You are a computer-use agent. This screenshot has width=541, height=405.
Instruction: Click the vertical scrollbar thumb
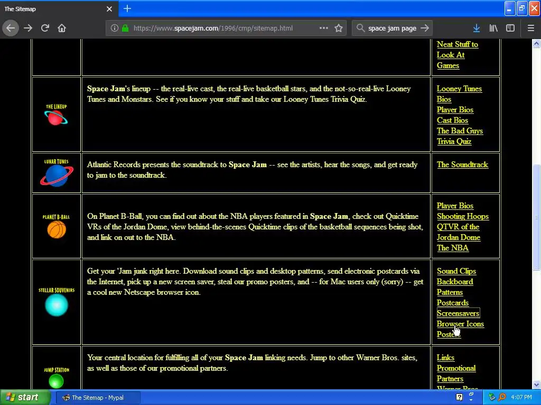point(536,218)
